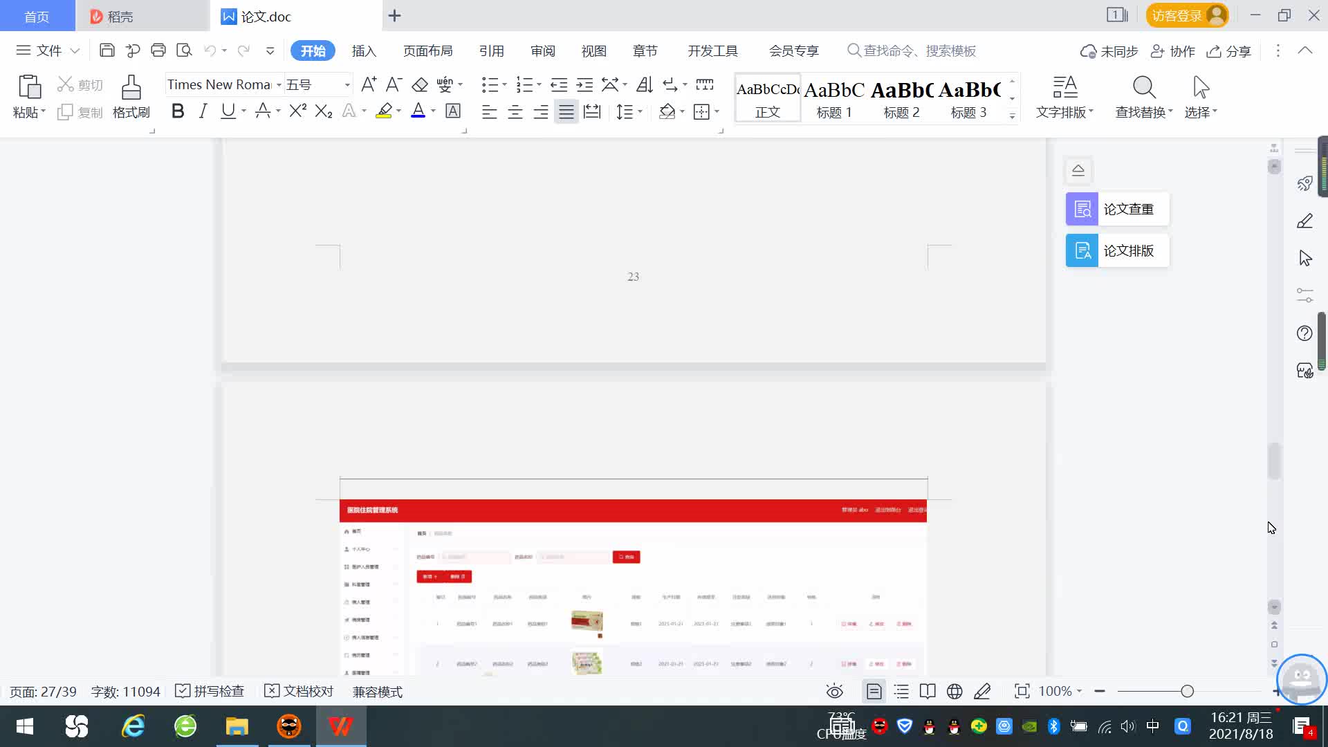Open the 开发工具 ribbon tab
Viewport: 1328px width, 747px height.
pyautogui.click(x=712, y=50)
